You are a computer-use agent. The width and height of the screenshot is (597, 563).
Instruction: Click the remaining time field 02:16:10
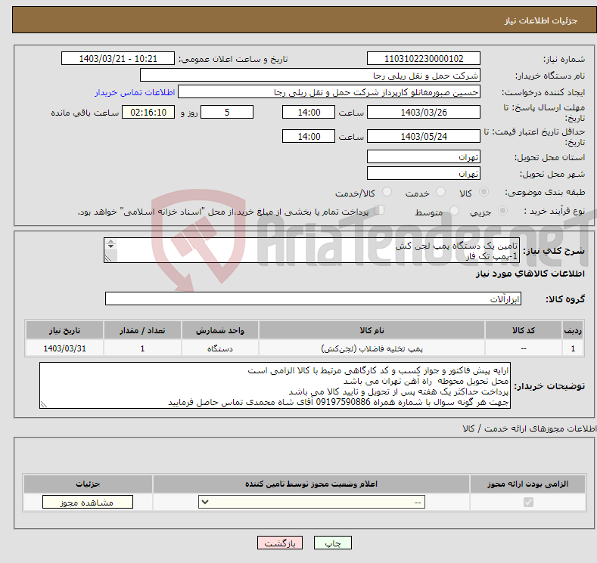point(148,112)
